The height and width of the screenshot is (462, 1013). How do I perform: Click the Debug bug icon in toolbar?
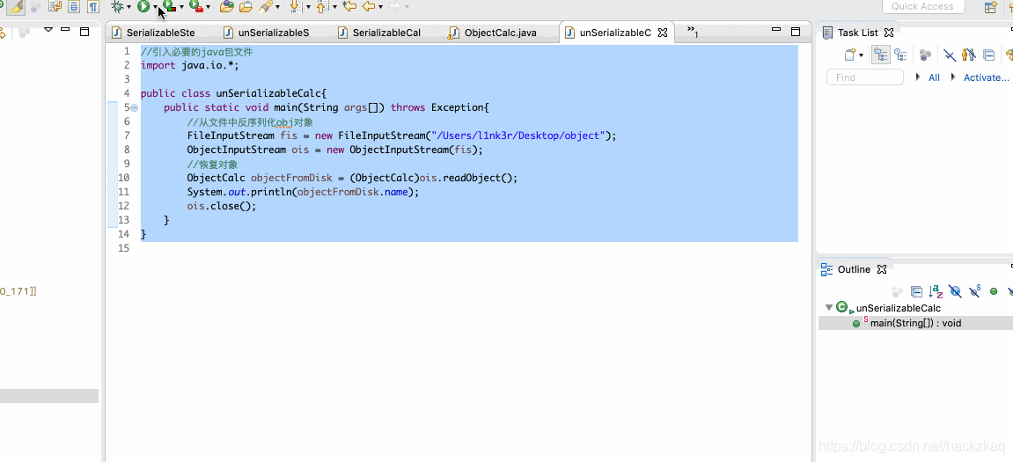tap(118, 6)
